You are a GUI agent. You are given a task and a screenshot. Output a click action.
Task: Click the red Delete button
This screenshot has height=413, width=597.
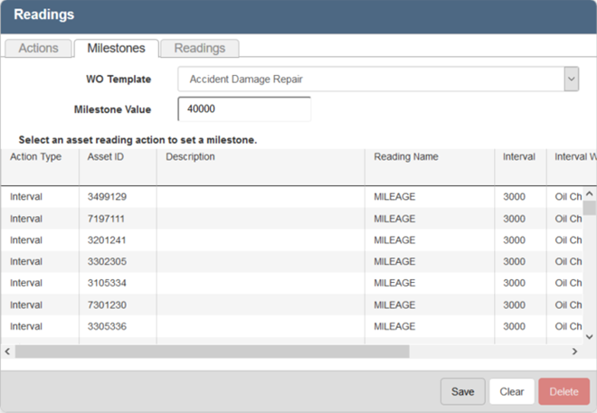pyautogui.click(x=564, y=391)
